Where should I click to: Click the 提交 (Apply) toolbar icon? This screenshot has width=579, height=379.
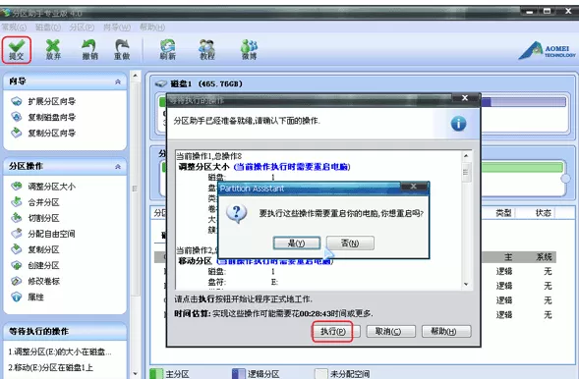click(17, 50)
